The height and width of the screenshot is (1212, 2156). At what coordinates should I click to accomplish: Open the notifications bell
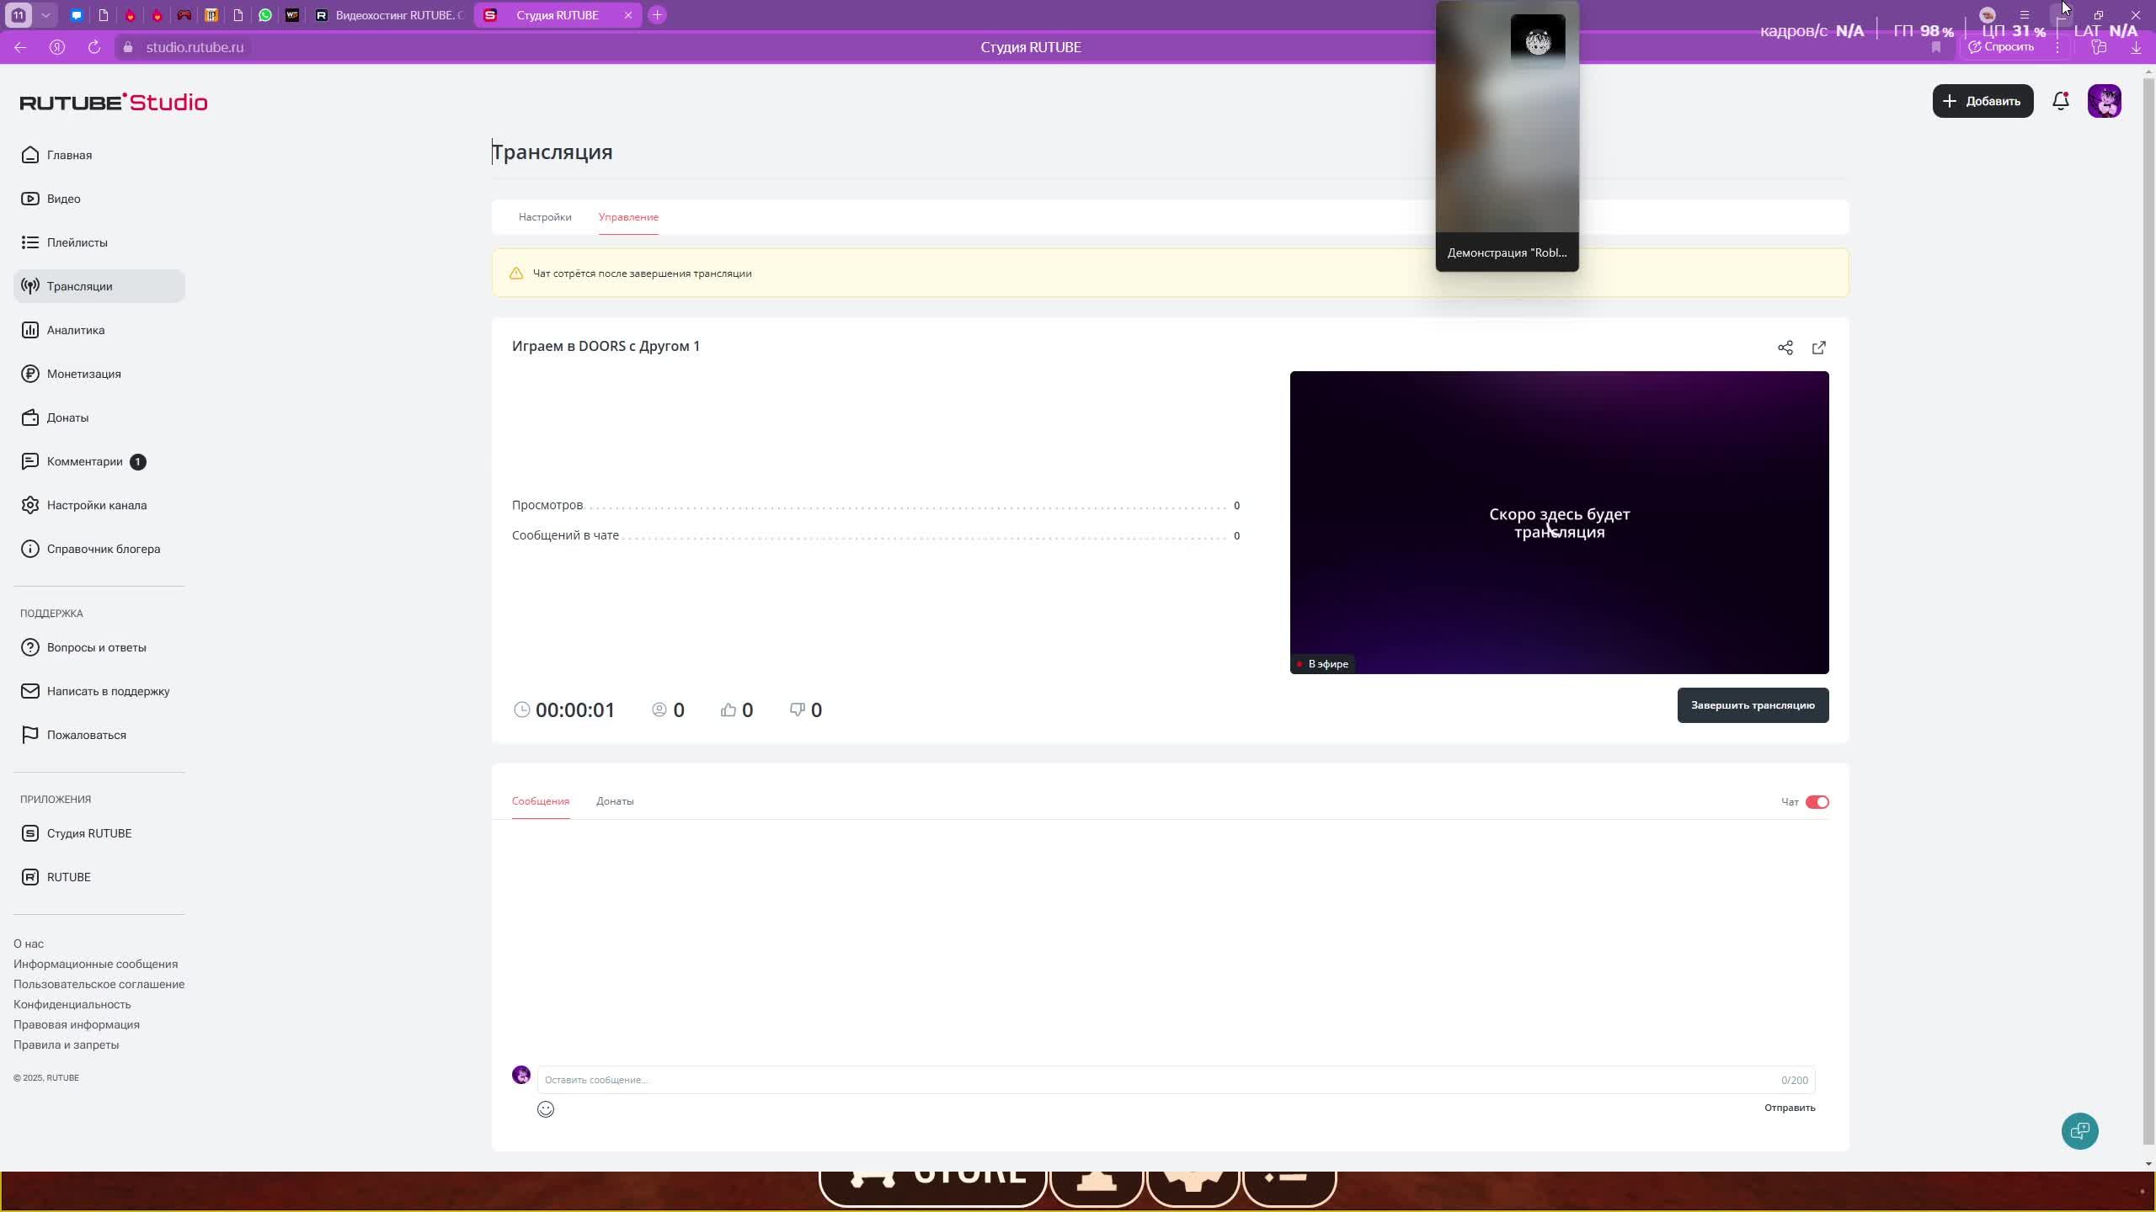click(x=2060, y=101)
